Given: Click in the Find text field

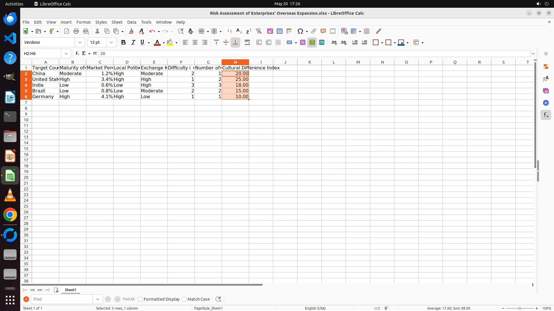Looking at the screenshot, I should [62, 299].
